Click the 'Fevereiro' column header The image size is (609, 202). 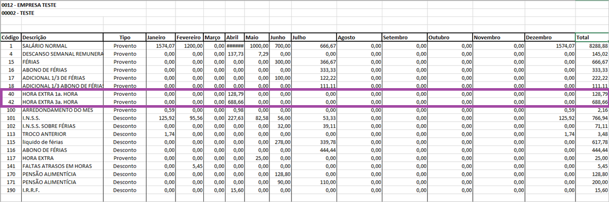coord(189,38)
